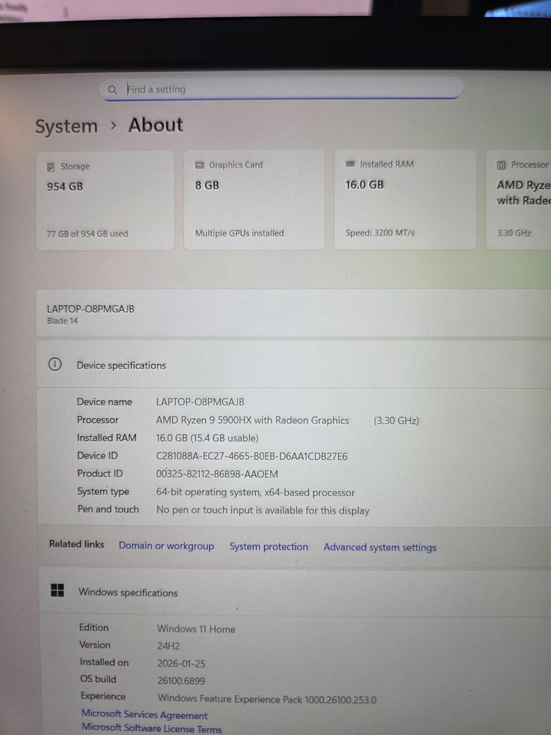Click the (3.30 GHz) processor speed text

(x=396, y=420)
